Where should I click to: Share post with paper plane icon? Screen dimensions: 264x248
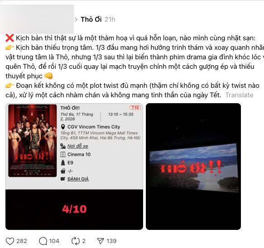pyautogui.click(x=101, y=241)
